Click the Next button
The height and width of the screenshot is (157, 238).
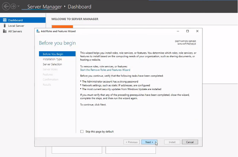[149, 142]
